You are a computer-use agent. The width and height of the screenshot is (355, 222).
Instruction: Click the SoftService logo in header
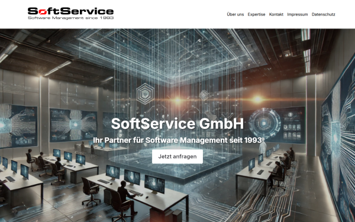click(70, 14)
